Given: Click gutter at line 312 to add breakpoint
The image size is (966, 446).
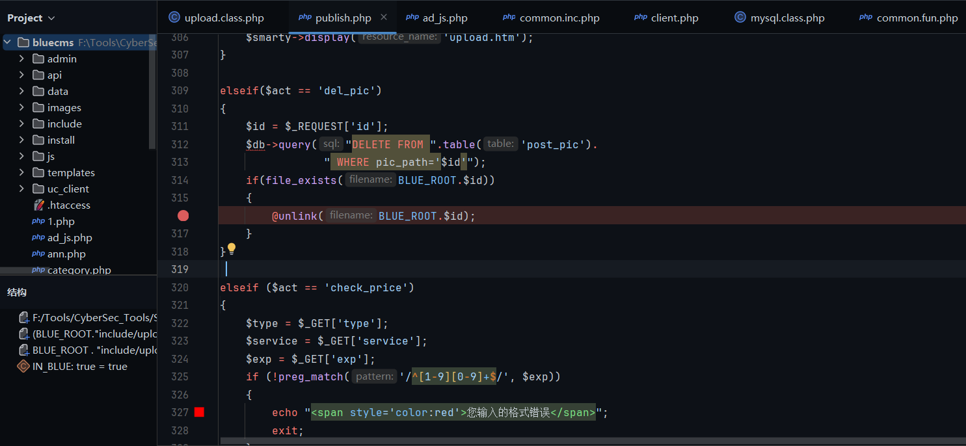Looking at the screenshot, I should [x=183, y=144].
